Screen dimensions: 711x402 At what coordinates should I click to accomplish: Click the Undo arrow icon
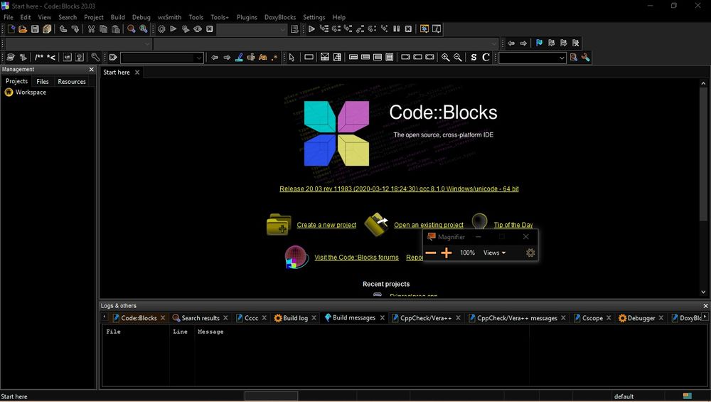(x=63, y=29)
